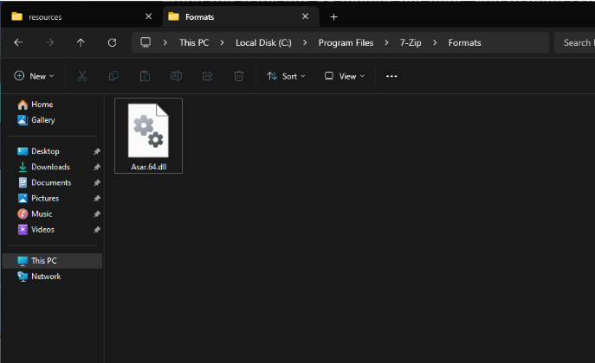This screenshot has height=363, width=595.
Task: Navigate back with the back arrow
Action: pos(18,42)
